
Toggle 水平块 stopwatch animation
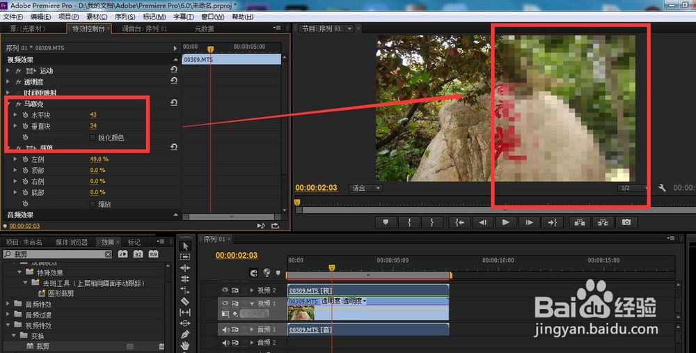(25, 115)
